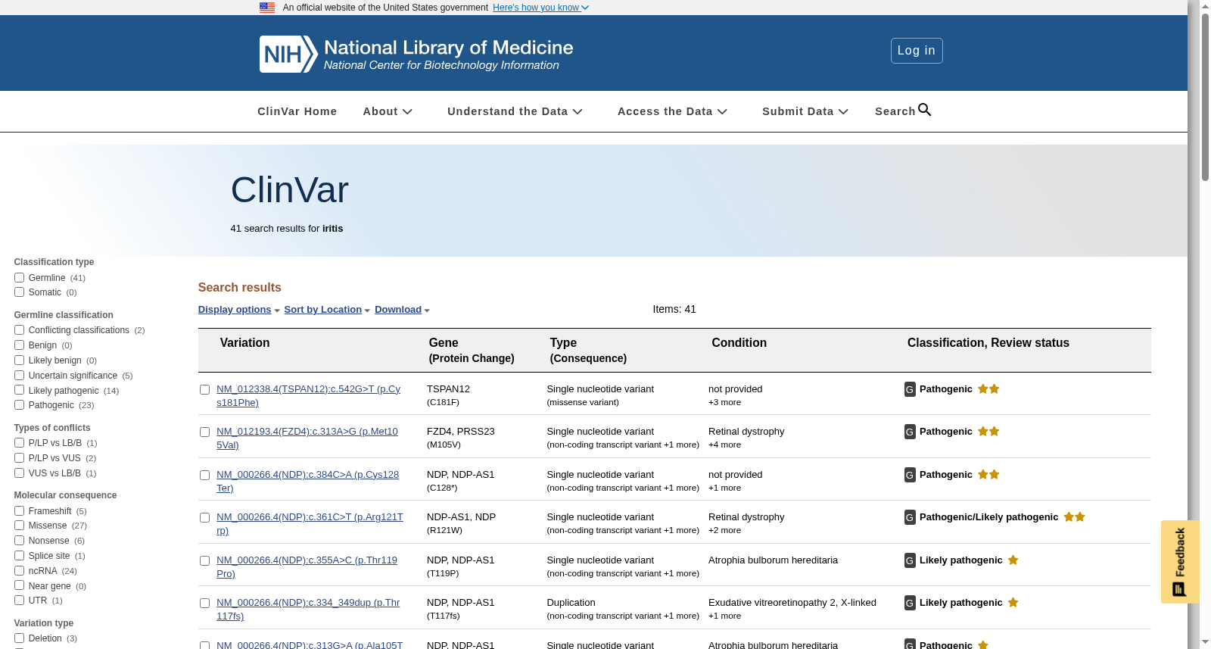
Task: Click the Variation column header
Action: coord(244,343)
